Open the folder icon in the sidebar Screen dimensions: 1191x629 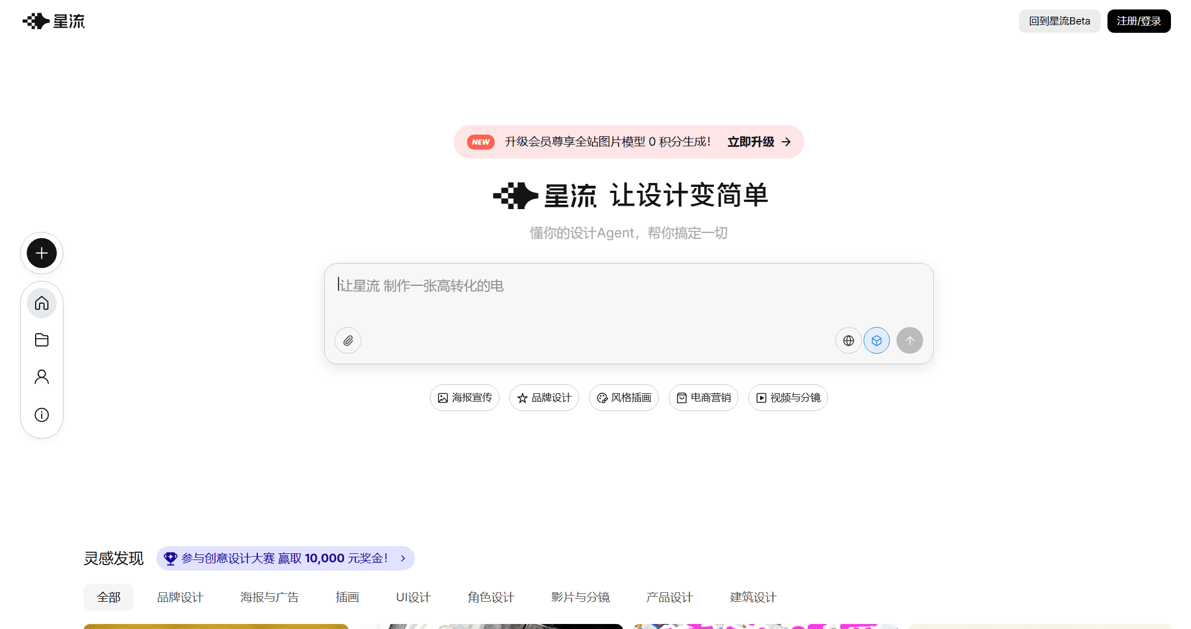coord(41,340)
